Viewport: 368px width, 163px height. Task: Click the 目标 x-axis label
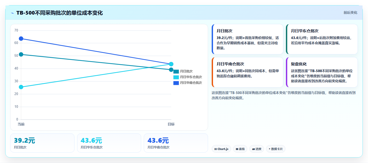pyautogui.click(x=171, y=124)
